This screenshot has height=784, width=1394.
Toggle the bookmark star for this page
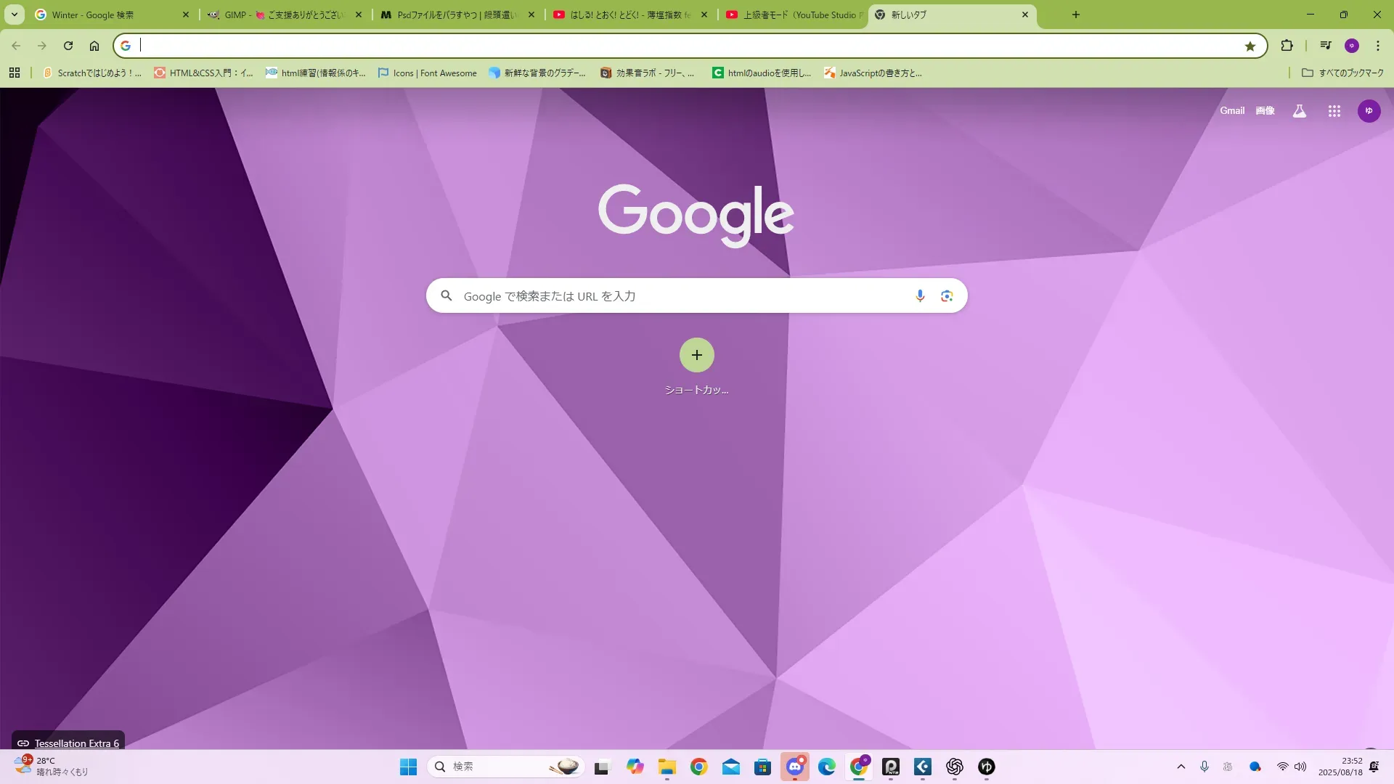[x=1250, y=46]
